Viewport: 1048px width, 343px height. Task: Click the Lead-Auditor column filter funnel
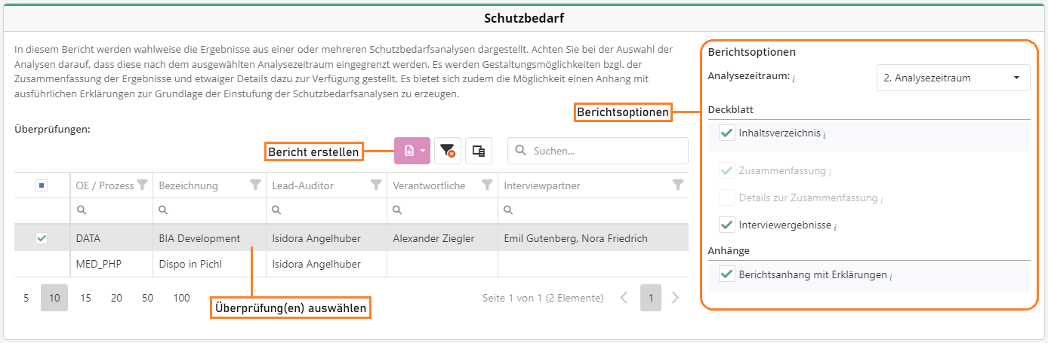click(376, 185)
